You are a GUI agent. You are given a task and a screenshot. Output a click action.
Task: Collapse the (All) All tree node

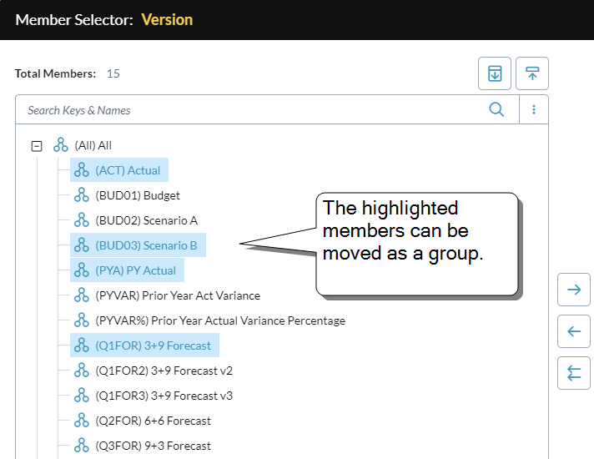pyautogui.click(x=37, y=146)
